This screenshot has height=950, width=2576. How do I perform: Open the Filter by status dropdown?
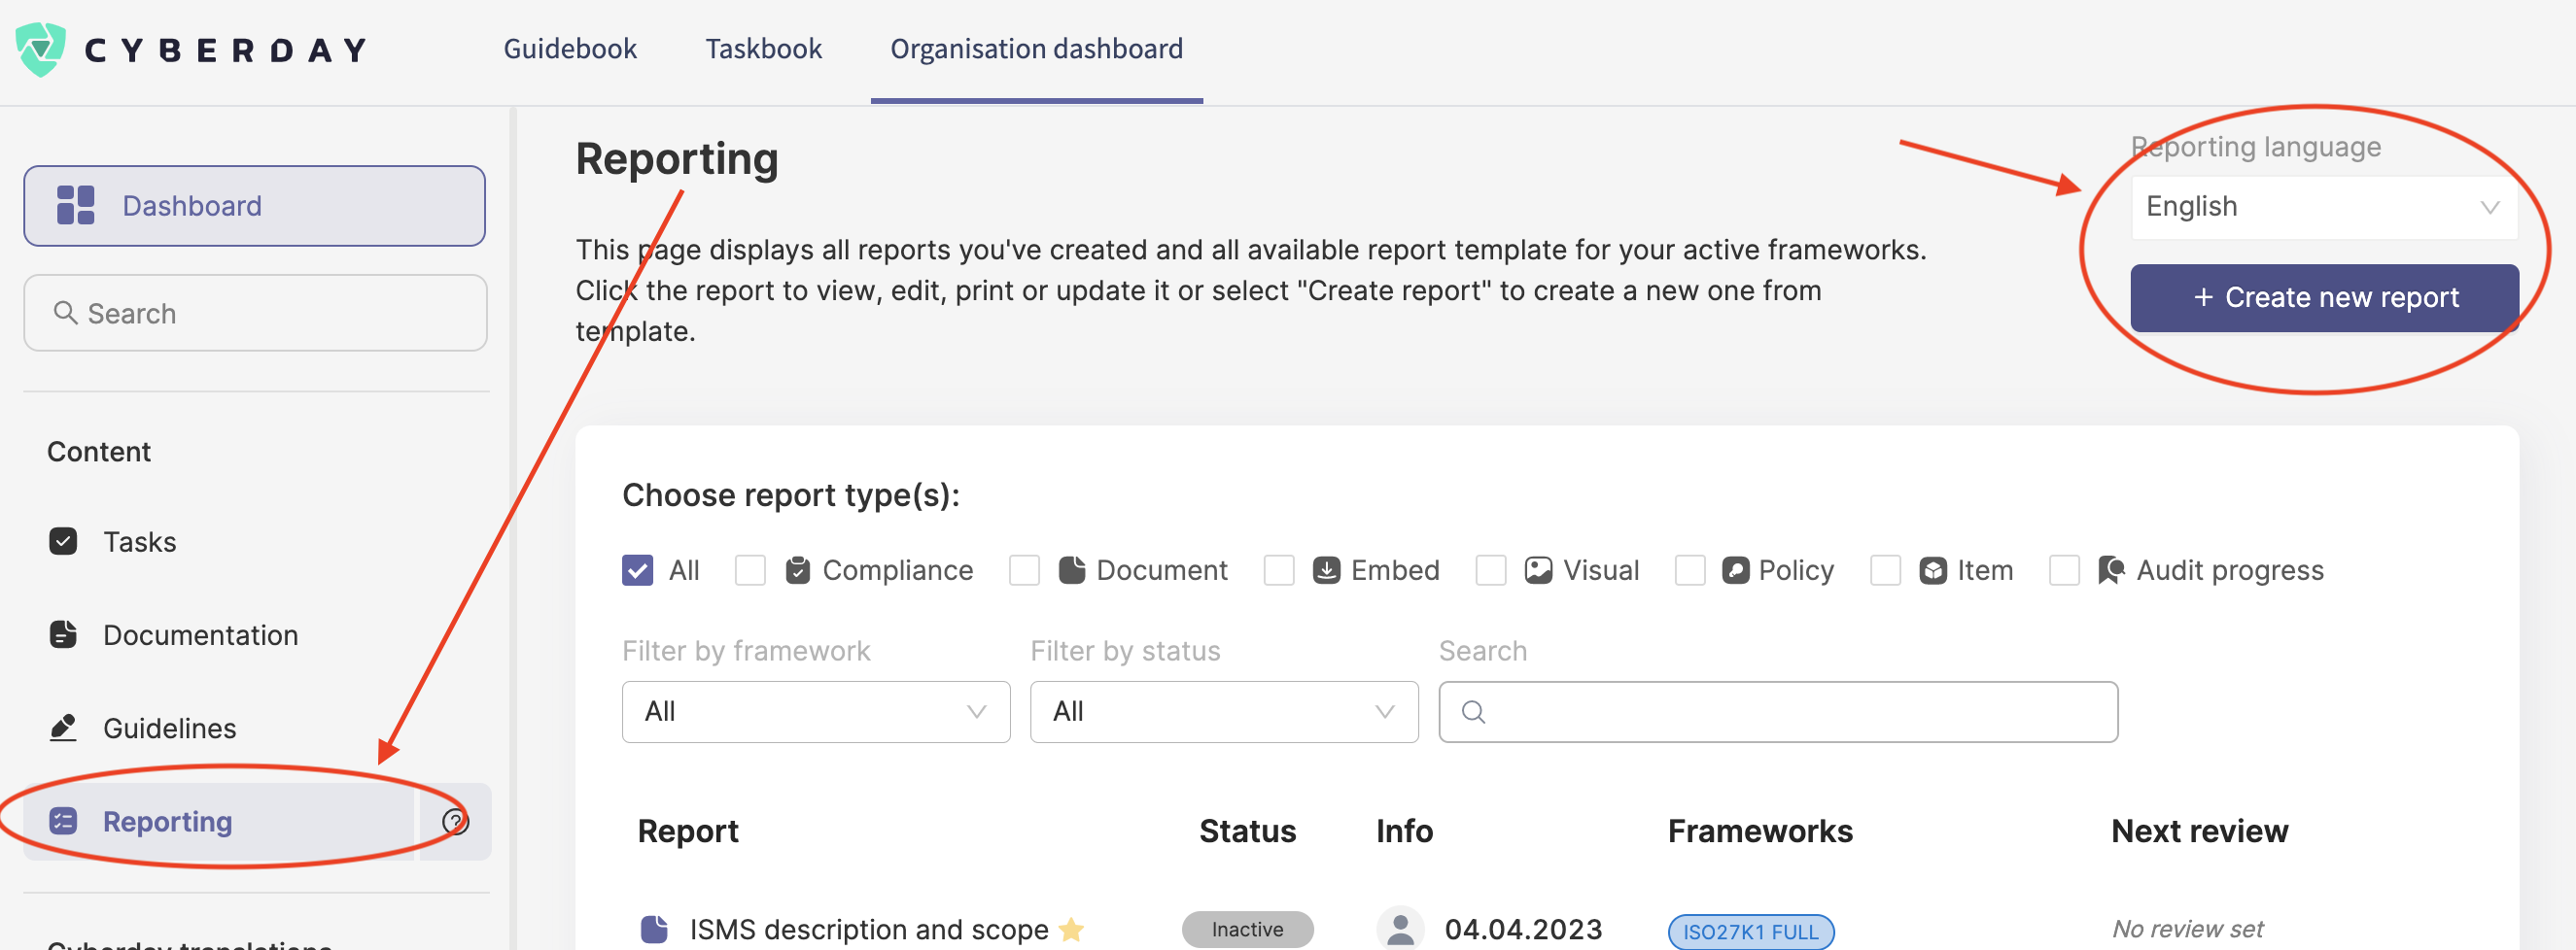pos(1223,711)
